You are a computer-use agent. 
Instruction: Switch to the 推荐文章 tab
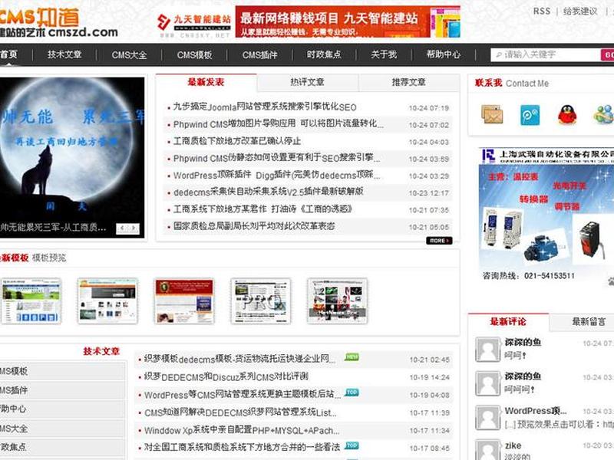409,82
